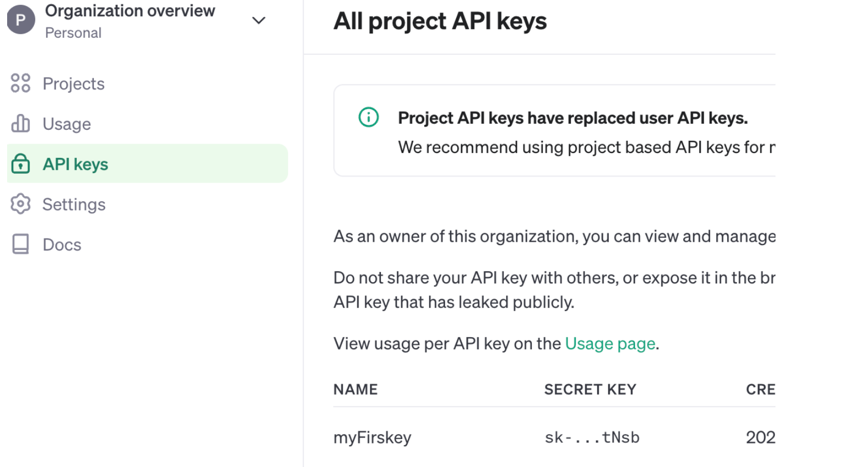Viewport: 843px width, 467px height.
Task: Follow the Usage page link
Action: tap(610, 344)
